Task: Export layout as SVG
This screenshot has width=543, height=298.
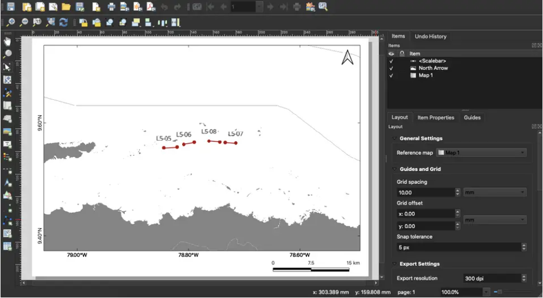Action: 138,7
